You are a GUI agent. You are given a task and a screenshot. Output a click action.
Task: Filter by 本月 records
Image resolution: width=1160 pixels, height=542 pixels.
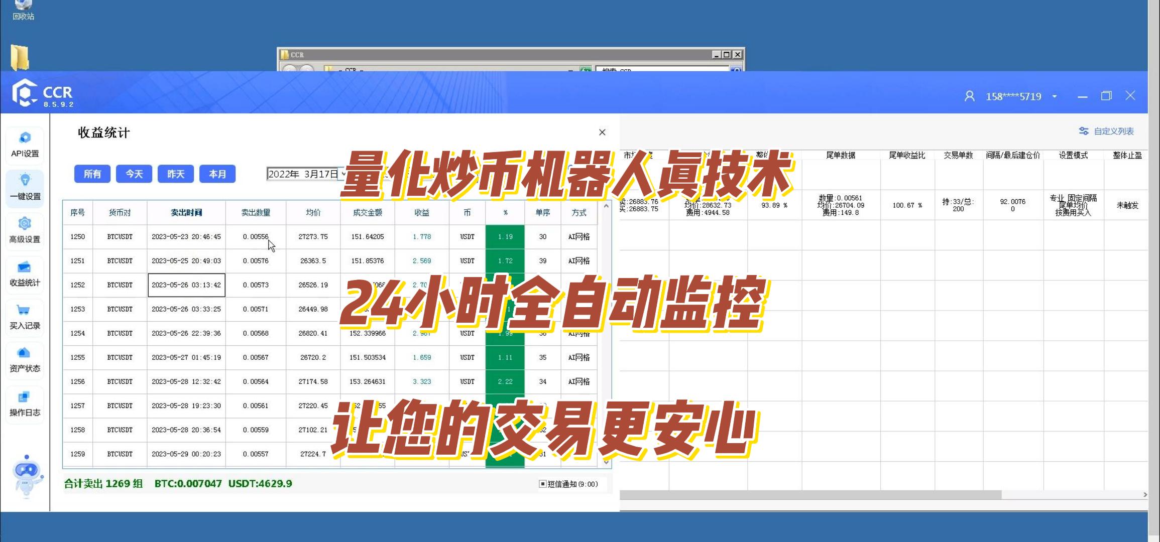217,174
